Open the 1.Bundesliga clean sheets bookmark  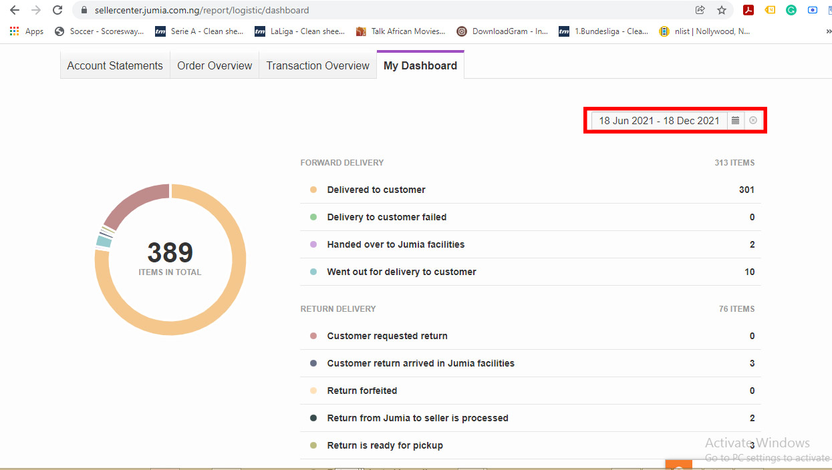[x=603, y=31]
